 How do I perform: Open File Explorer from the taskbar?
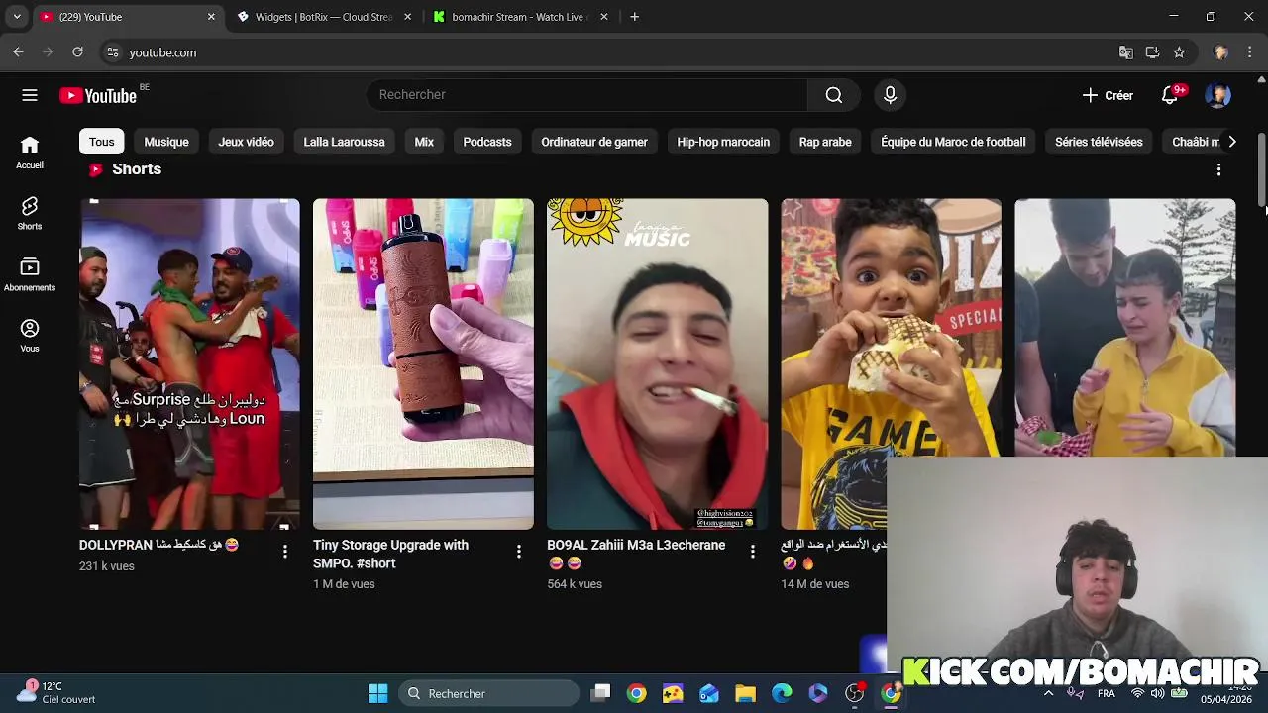745,693
